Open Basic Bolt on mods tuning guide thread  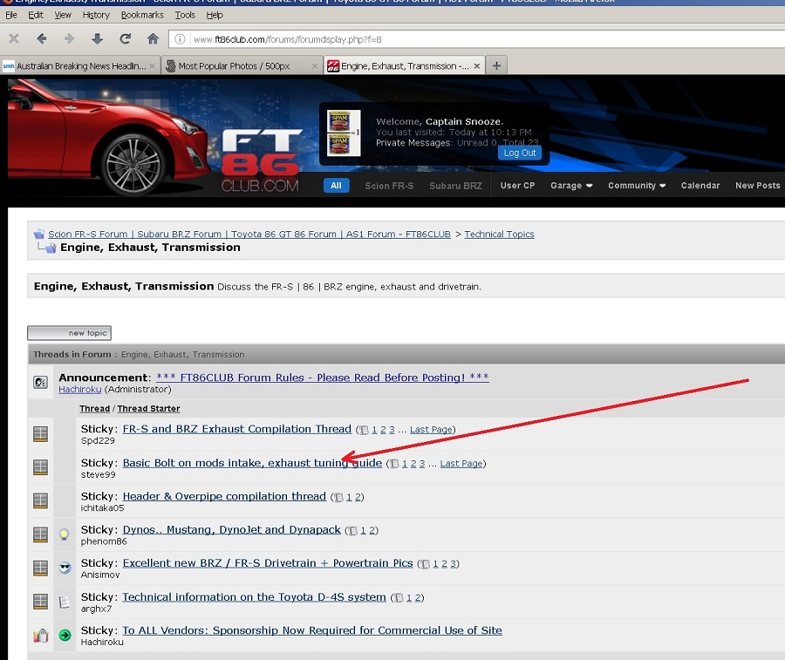[x=252, y=463]
